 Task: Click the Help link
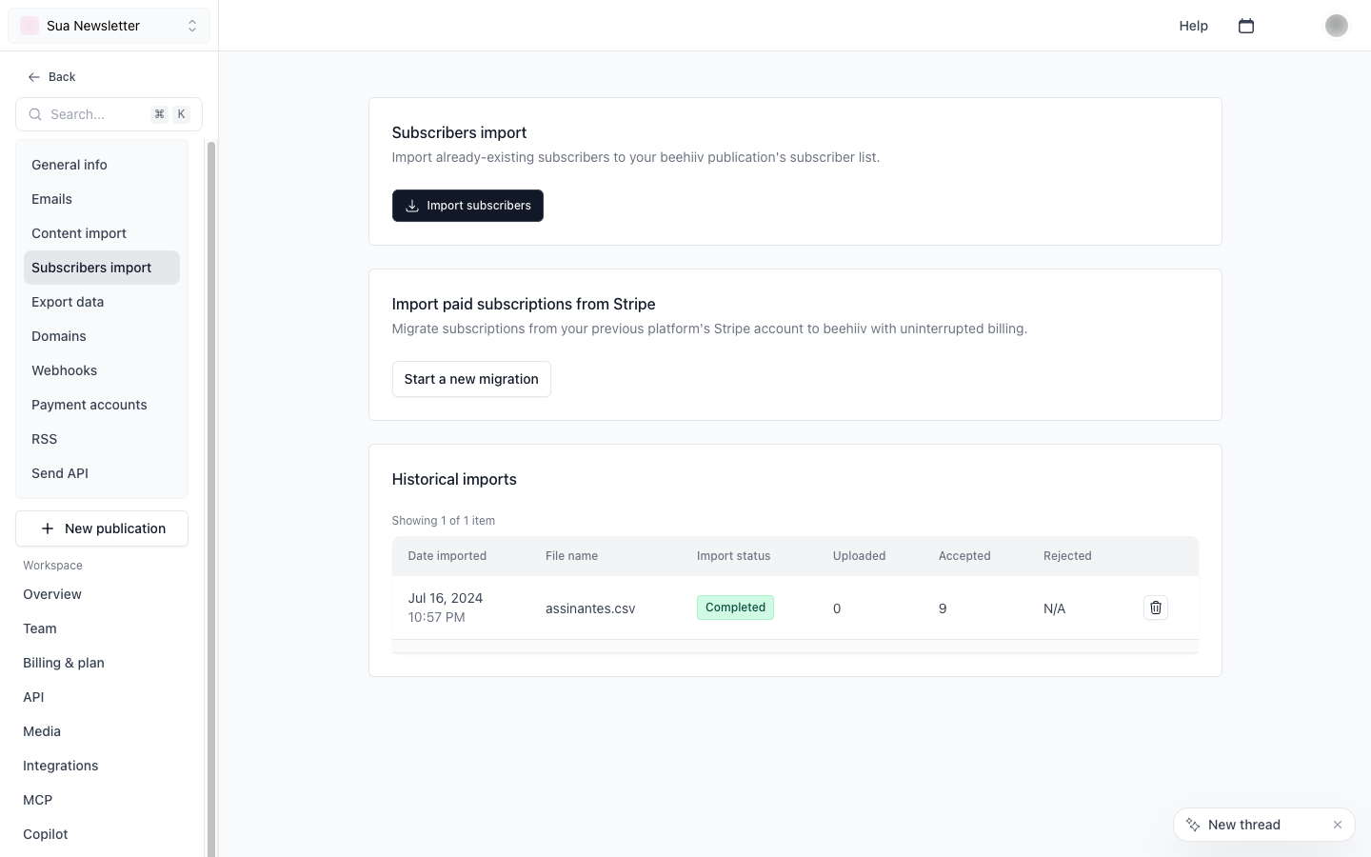(1193, 26)
